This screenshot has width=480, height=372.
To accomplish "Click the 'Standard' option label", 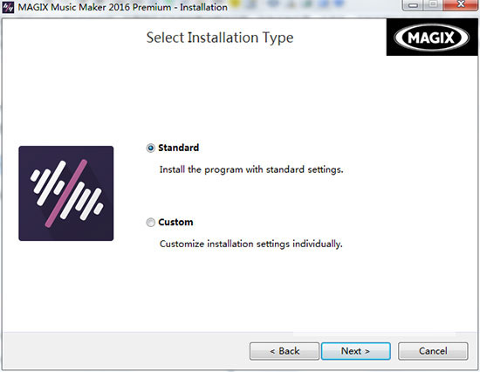I will 178,148.
